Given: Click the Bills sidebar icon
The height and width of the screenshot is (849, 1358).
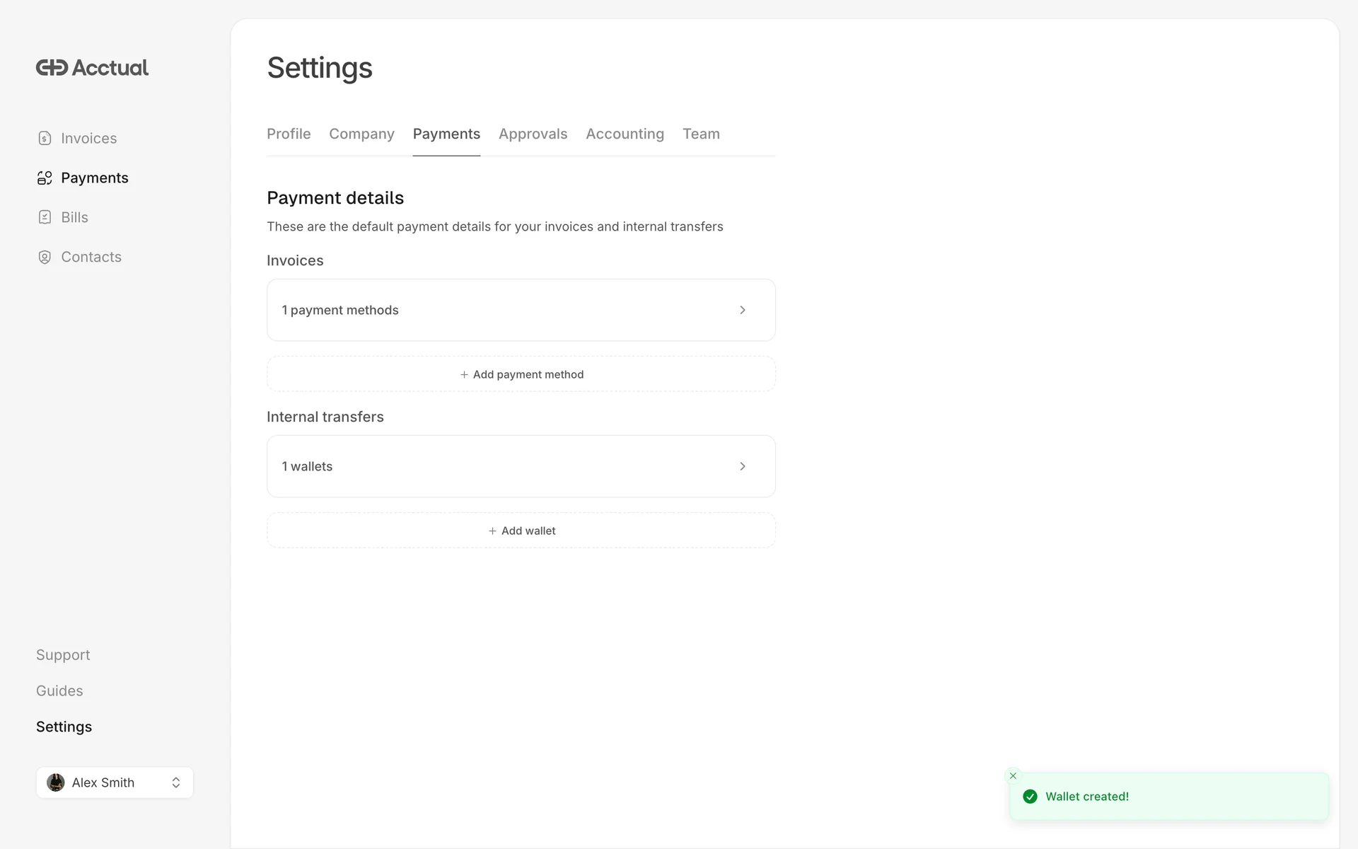Looking at the screenshot, I should (x=45, y=218).
